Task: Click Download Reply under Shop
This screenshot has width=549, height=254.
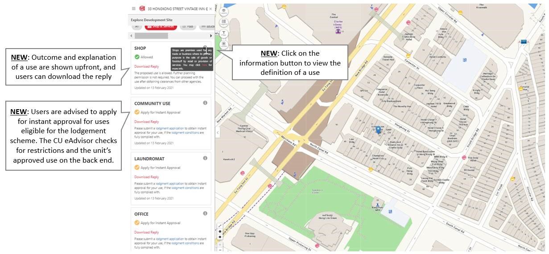Action: pos(147,66)
